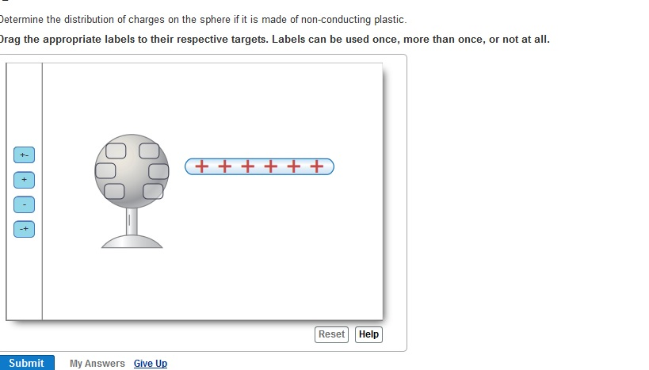
Task: Click the middle-left target box on sphere
Action: click(106, 170)
